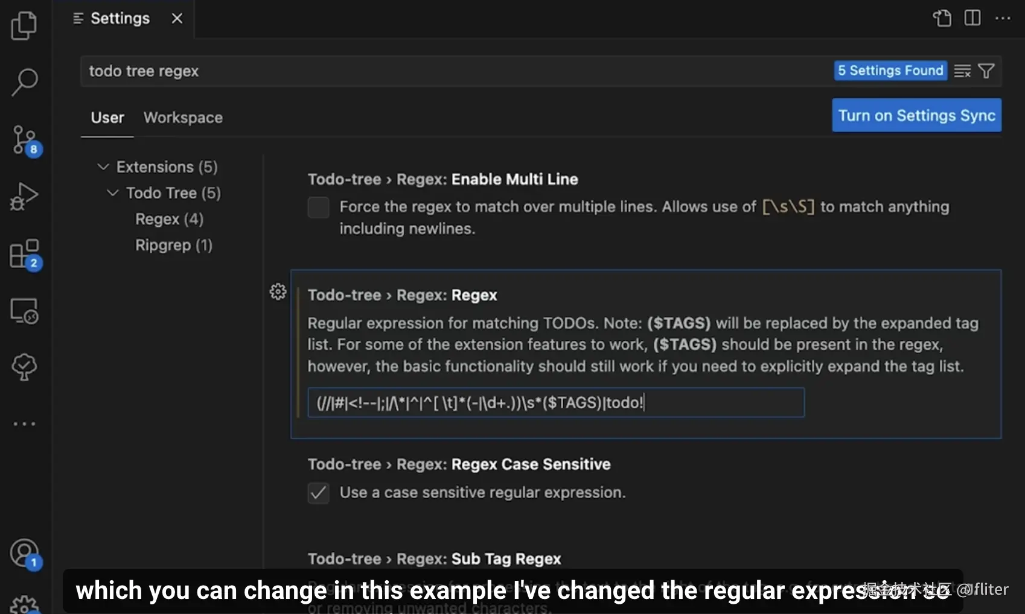
Task: Open Settings JSON file icon
Action: coord(942,18)
